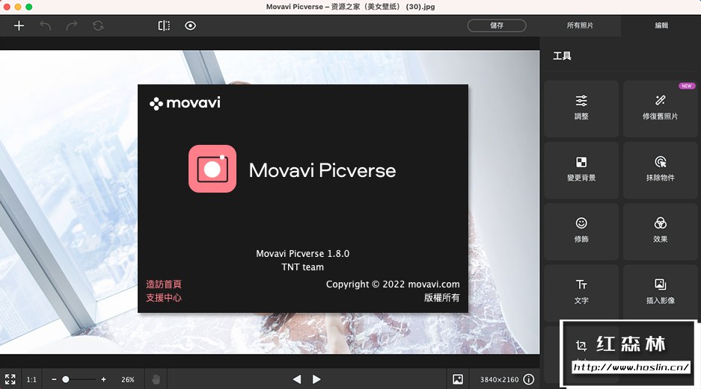This screenshot has height=389, width=701.
Task: Open the 造訪首頁 link in About dialog
Action: (x=164, y=284)
